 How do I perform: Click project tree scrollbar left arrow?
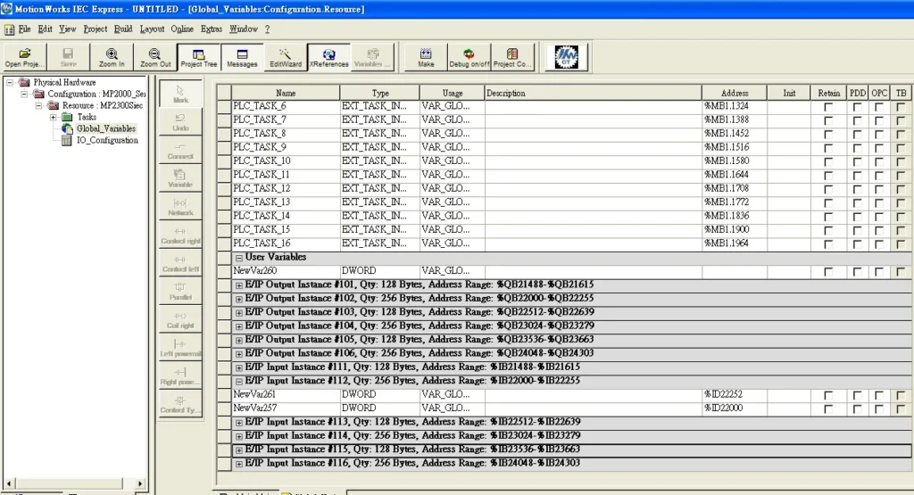[x=9, y=483]
